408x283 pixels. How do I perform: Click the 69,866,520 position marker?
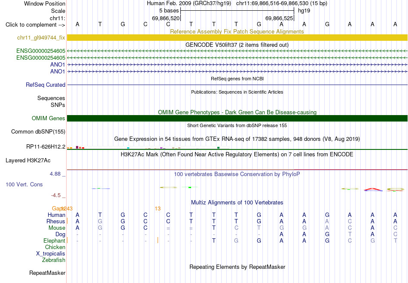coord(166,18)
